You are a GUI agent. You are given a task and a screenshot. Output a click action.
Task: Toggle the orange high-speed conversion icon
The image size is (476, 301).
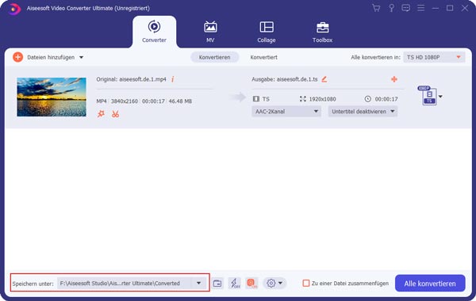251,284
